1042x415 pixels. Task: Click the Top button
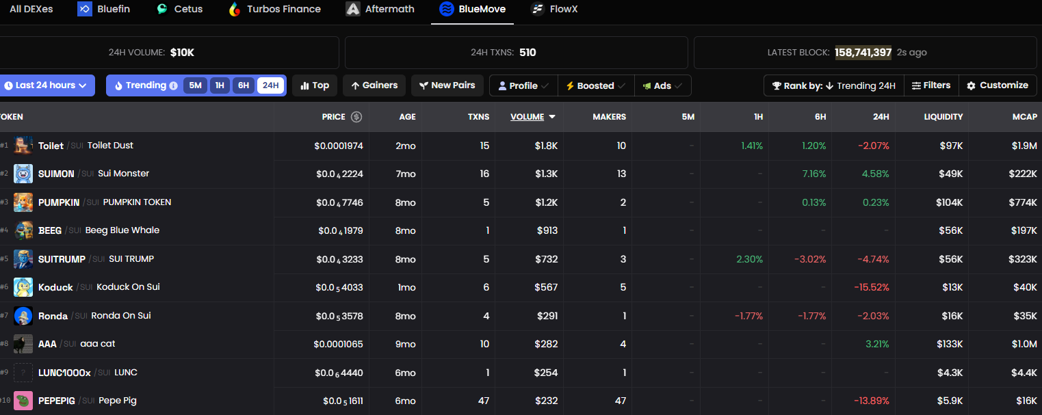click(315, 85)
